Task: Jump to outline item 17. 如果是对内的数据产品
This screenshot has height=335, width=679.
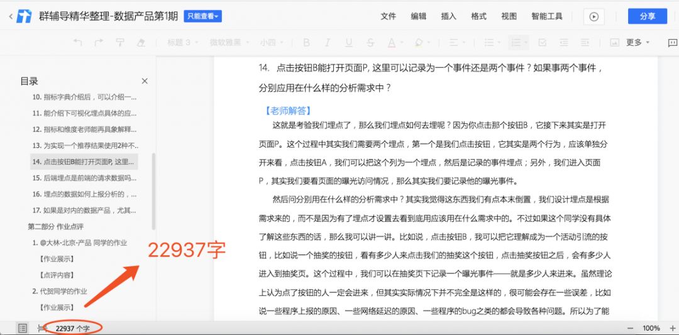Action: [84, 211]
